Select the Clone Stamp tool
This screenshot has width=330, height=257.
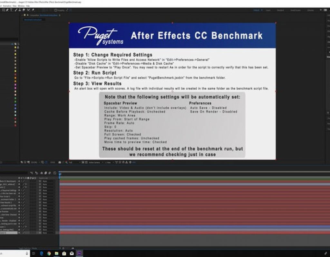(x=20, y=10)
